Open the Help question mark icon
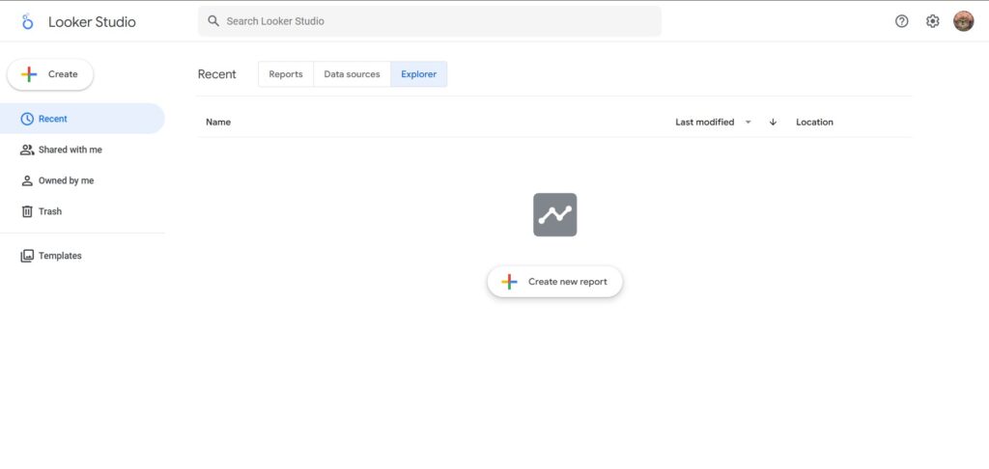The image size is (989, 469). (902, 21)
